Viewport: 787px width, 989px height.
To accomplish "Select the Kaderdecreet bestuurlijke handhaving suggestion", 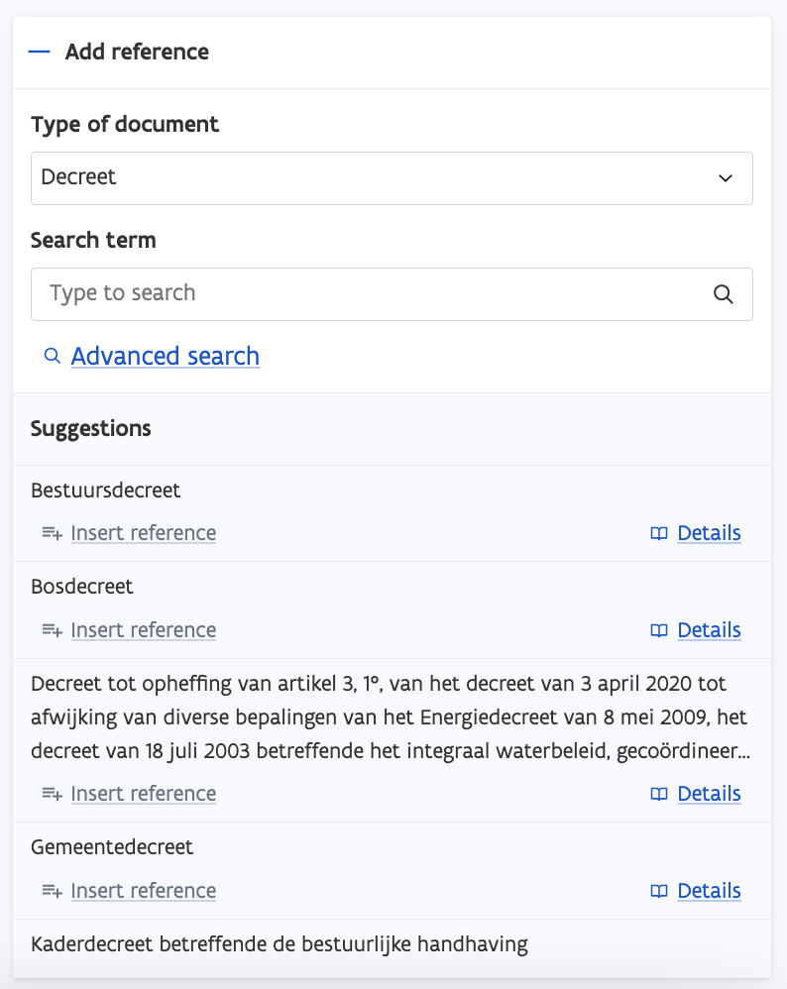I will click(279, 944).
